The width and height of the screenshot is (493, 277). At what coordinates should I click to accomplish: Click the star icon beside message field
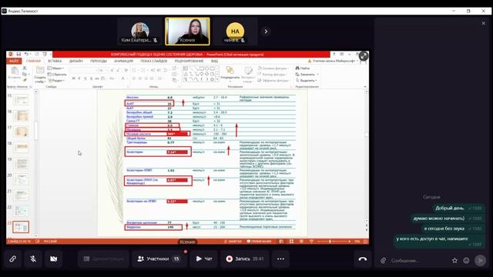point(454,260)
